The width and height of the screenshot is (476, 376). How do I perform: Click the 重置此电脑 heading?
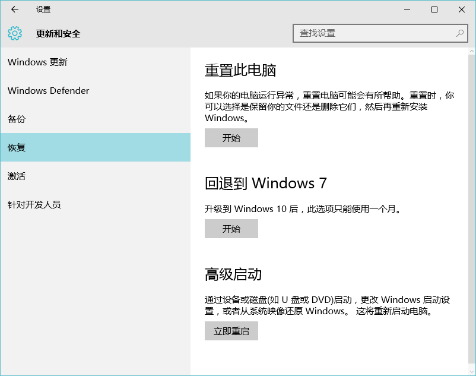tap(240, 70)
